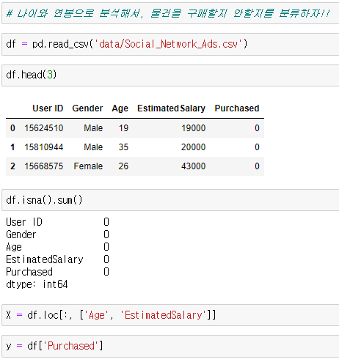The width and height of the screenshot is (339, 362).
Task: Click the 'Age' table column header
Action: coord(120,108)
